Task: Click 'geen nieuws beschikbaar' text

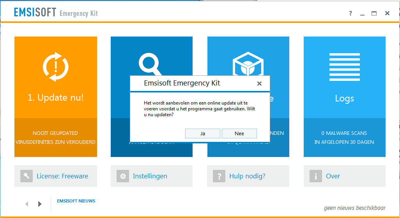Action: click(x=355, y=208)
